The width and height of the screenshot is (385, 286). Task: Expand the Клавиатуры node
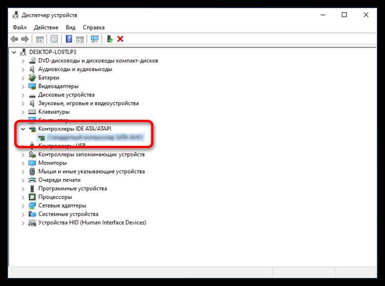pyautogui.click(x=23, y=112)
